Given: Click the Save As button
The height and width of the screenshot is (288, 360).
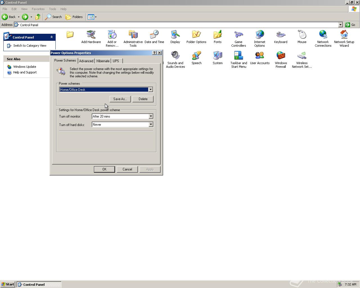Looking at the screenshot, I should pyautogui.click(x=120, y=99).
